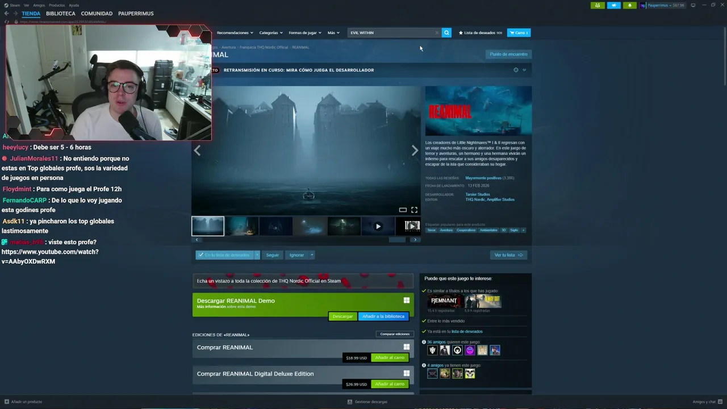Open the PAUPERRIMUS profile tab
Screen dimensions: 727x409
(x=136, y=13)
